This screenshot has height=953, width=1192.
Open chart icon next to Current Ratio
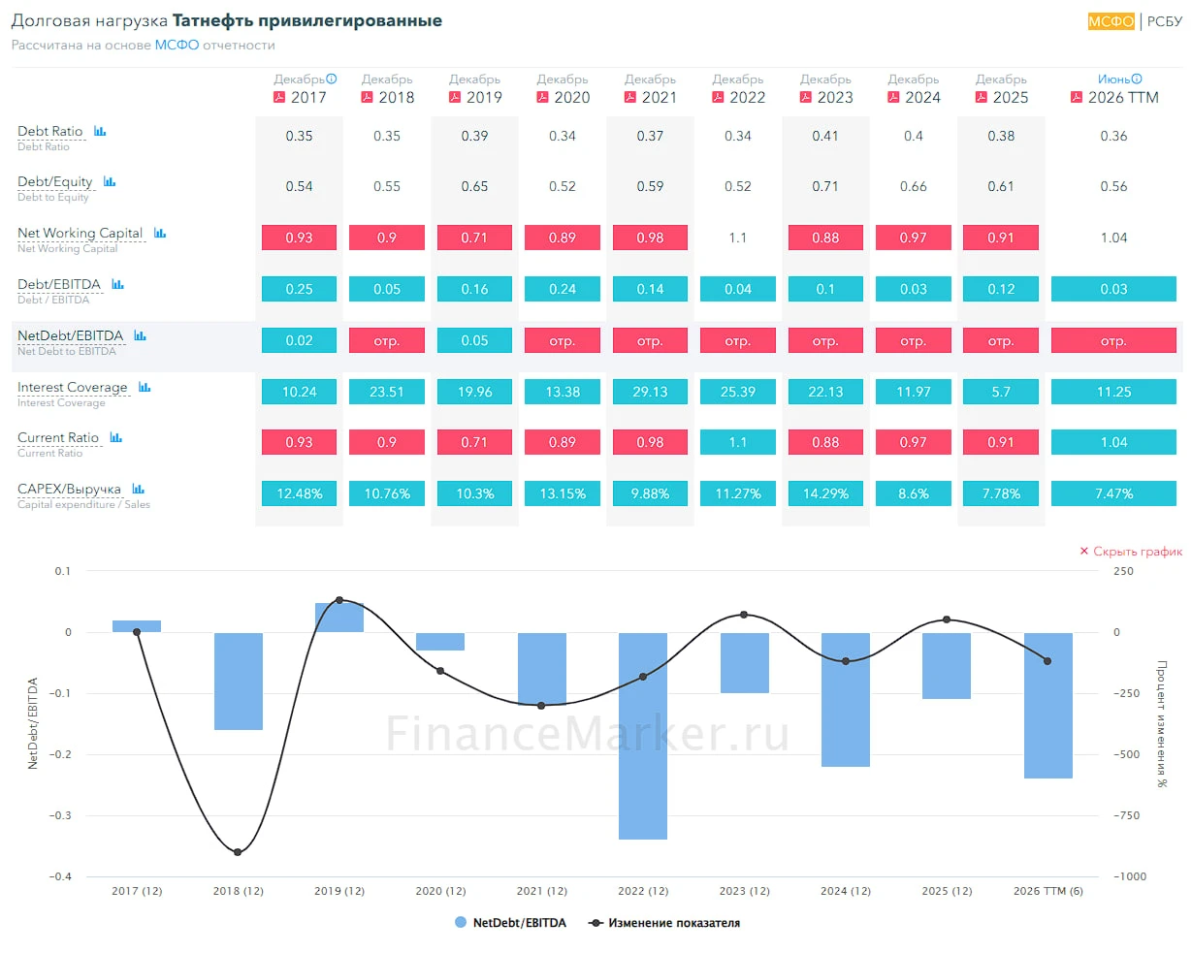[x=116, y=437]
